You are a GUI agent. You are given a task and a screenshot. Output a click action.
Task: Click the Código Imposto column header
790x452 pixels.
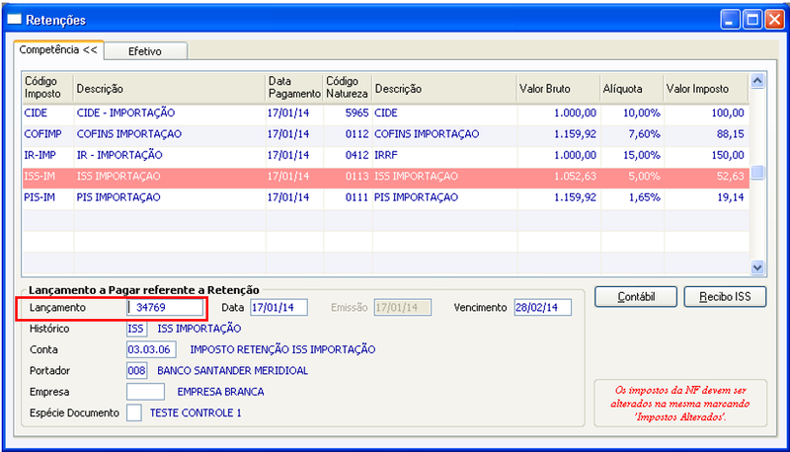point(47,88)
